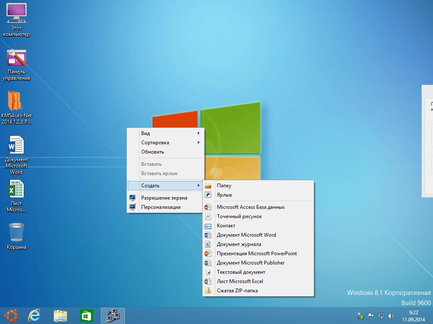
Task: Create new Документ Microsoft Word
Action: (258, 235)
